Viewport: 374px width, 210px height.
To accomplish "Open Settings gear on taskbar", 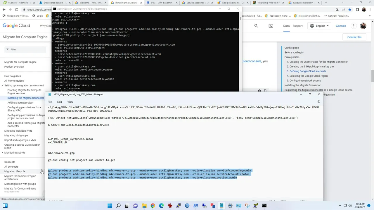I will click(230, 206).
